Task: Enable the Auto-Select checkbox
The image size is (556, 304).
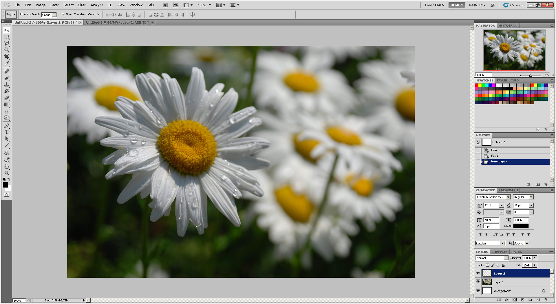Action: [21, 14]
